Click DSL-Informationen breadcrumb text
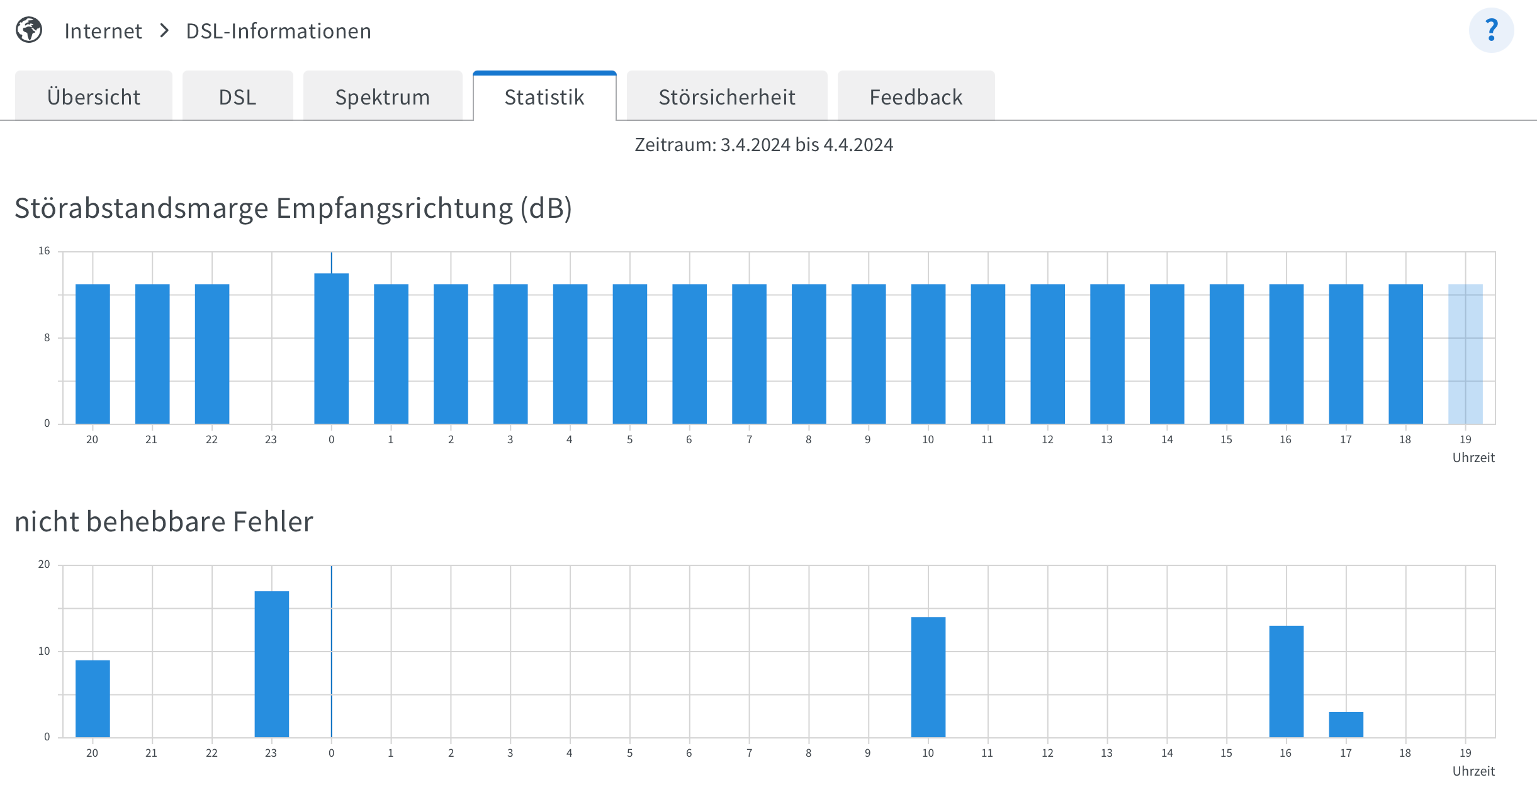 (279, 31)
